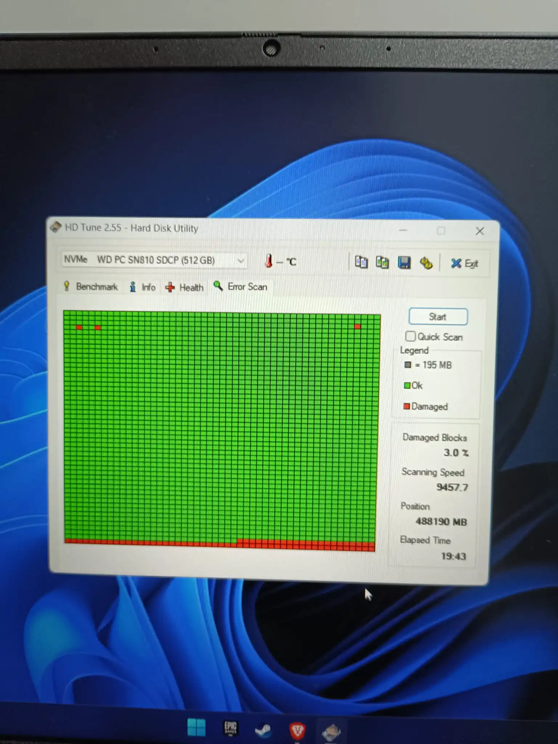
Task: Click the Legend group label
Action: (x=414, y=351)
